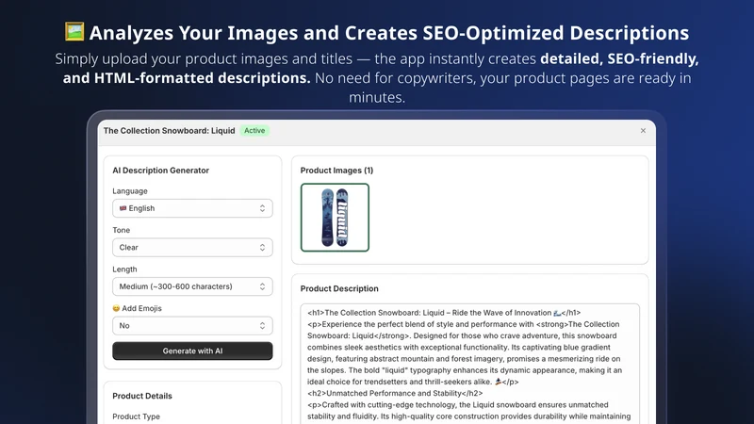Open the Language dropdown set to English
The image size is (754, 424).
click(192, 208)
